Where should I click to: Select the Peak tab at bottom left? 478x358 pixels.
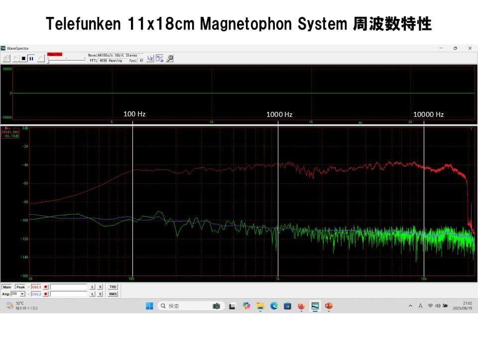tap(20, 287)
